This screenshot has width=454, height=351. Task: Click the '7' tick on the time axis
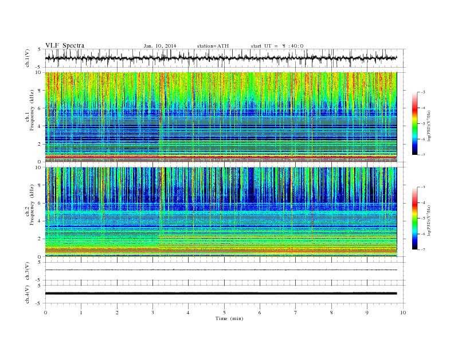296,313
